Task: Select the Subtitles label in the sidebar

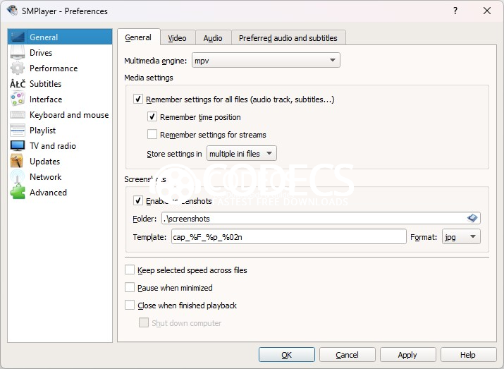Action: coord(45,84)
